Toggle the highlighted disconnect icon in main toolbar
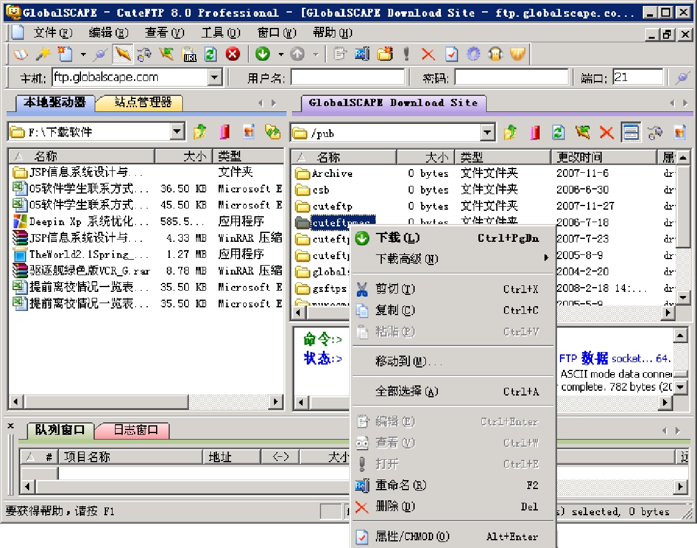 123,55
